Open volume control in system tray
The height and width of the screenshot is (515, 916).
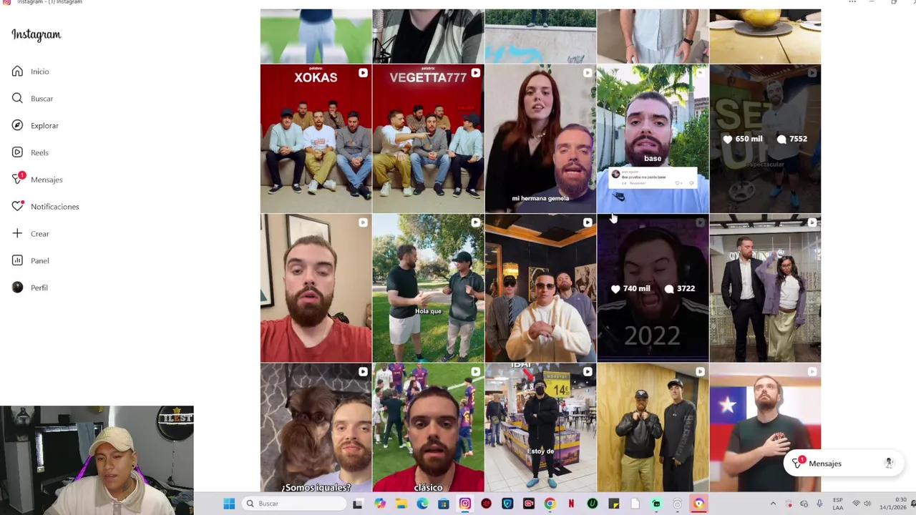pyautogui.click(x=867, y=504)
